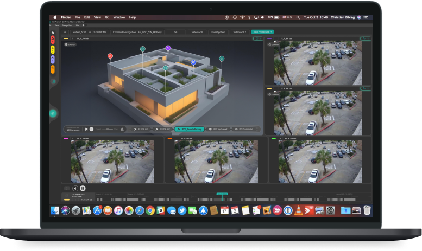
Task: Open the Investigation tab
Action: coord(218,32)
